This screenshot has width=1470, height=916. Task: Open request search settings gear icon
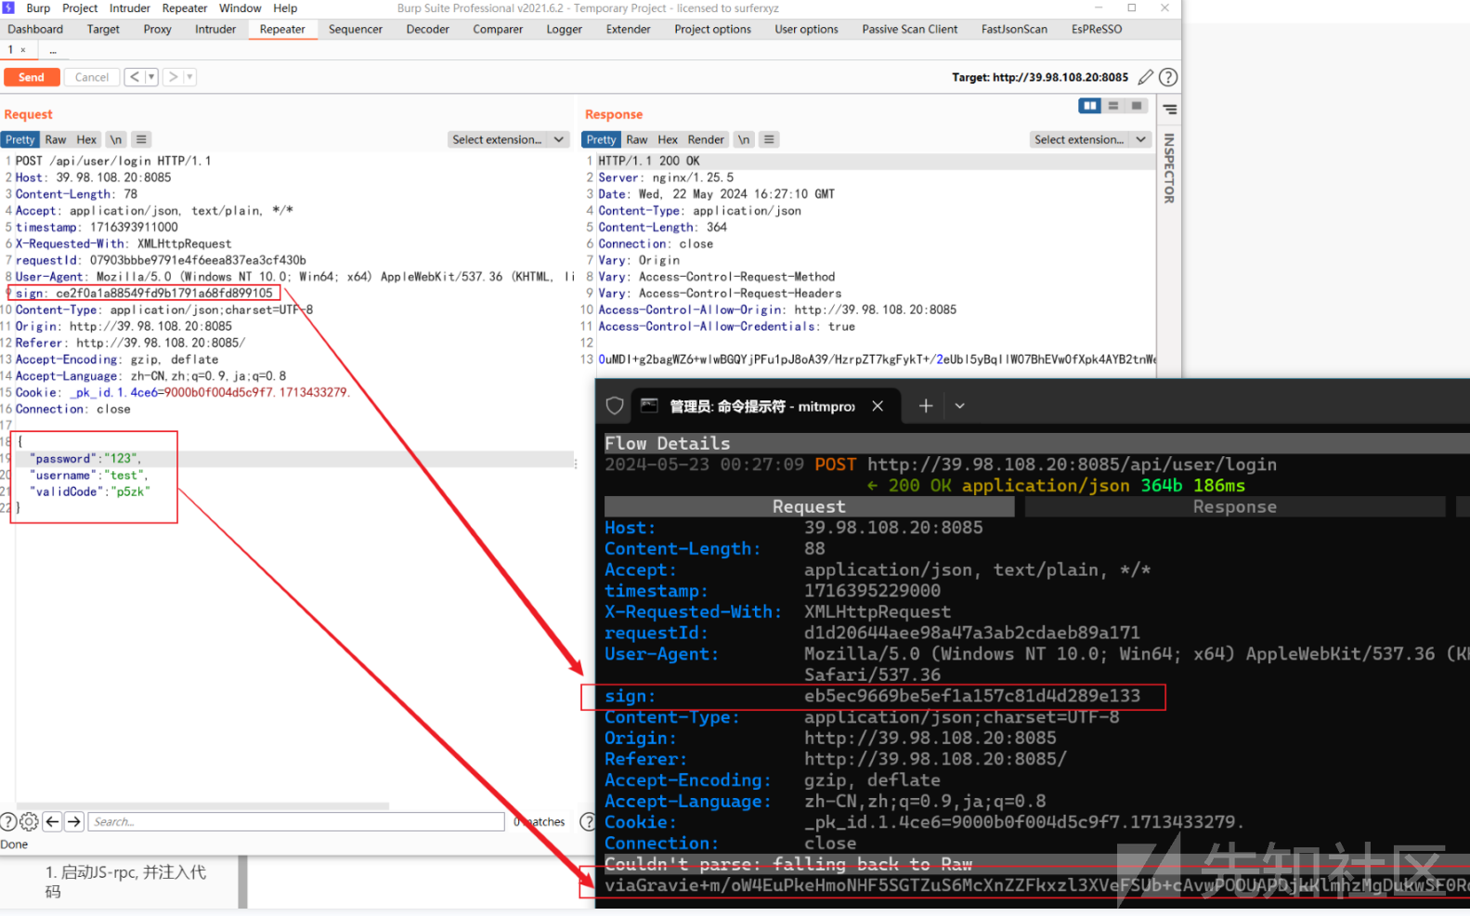coord(29,821)
